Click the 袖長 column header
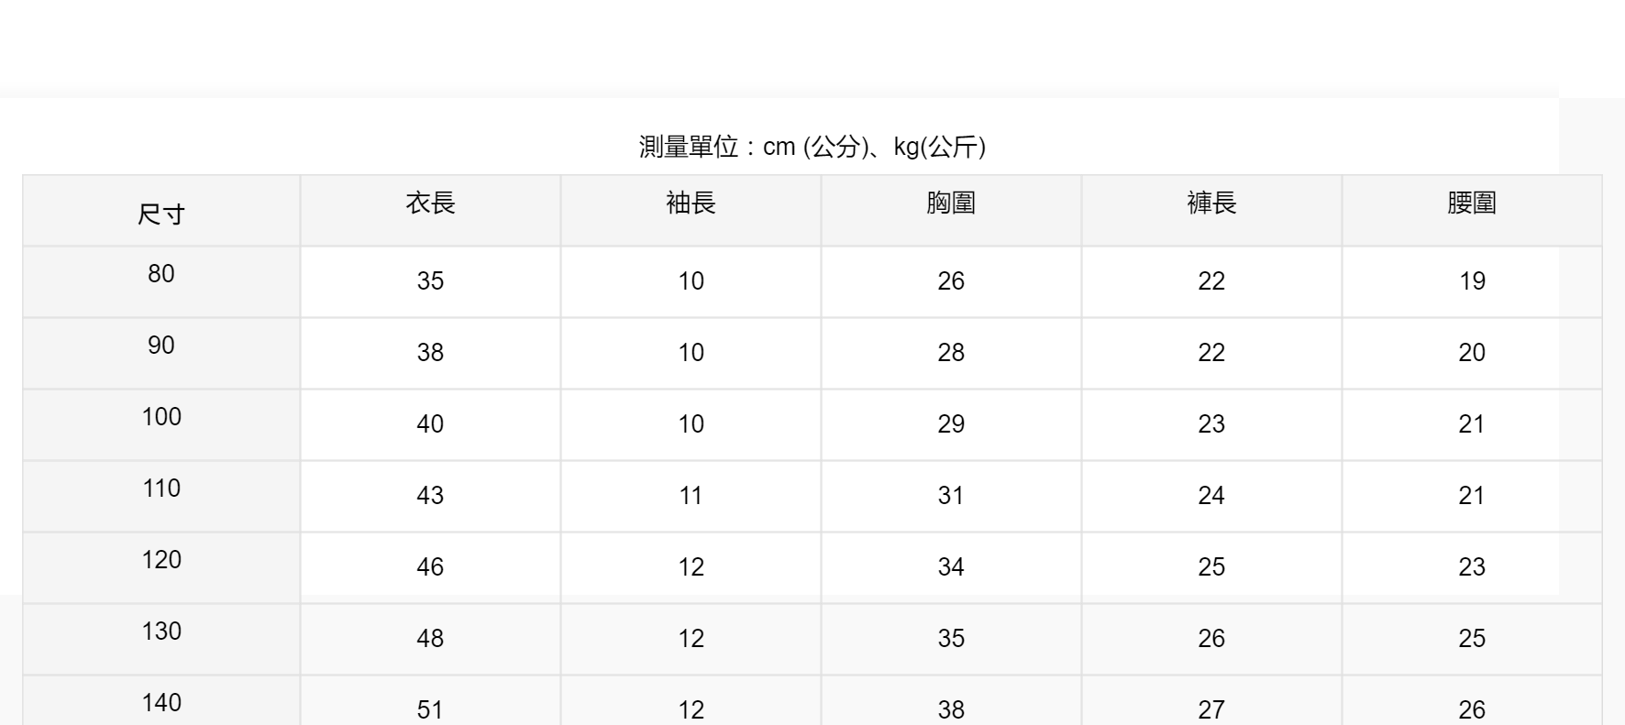 click(x=691, y=203)
